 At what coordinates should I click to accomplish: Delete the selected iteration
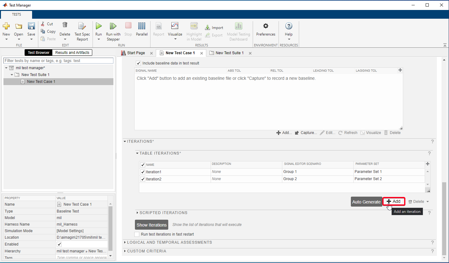click(416, 202)
